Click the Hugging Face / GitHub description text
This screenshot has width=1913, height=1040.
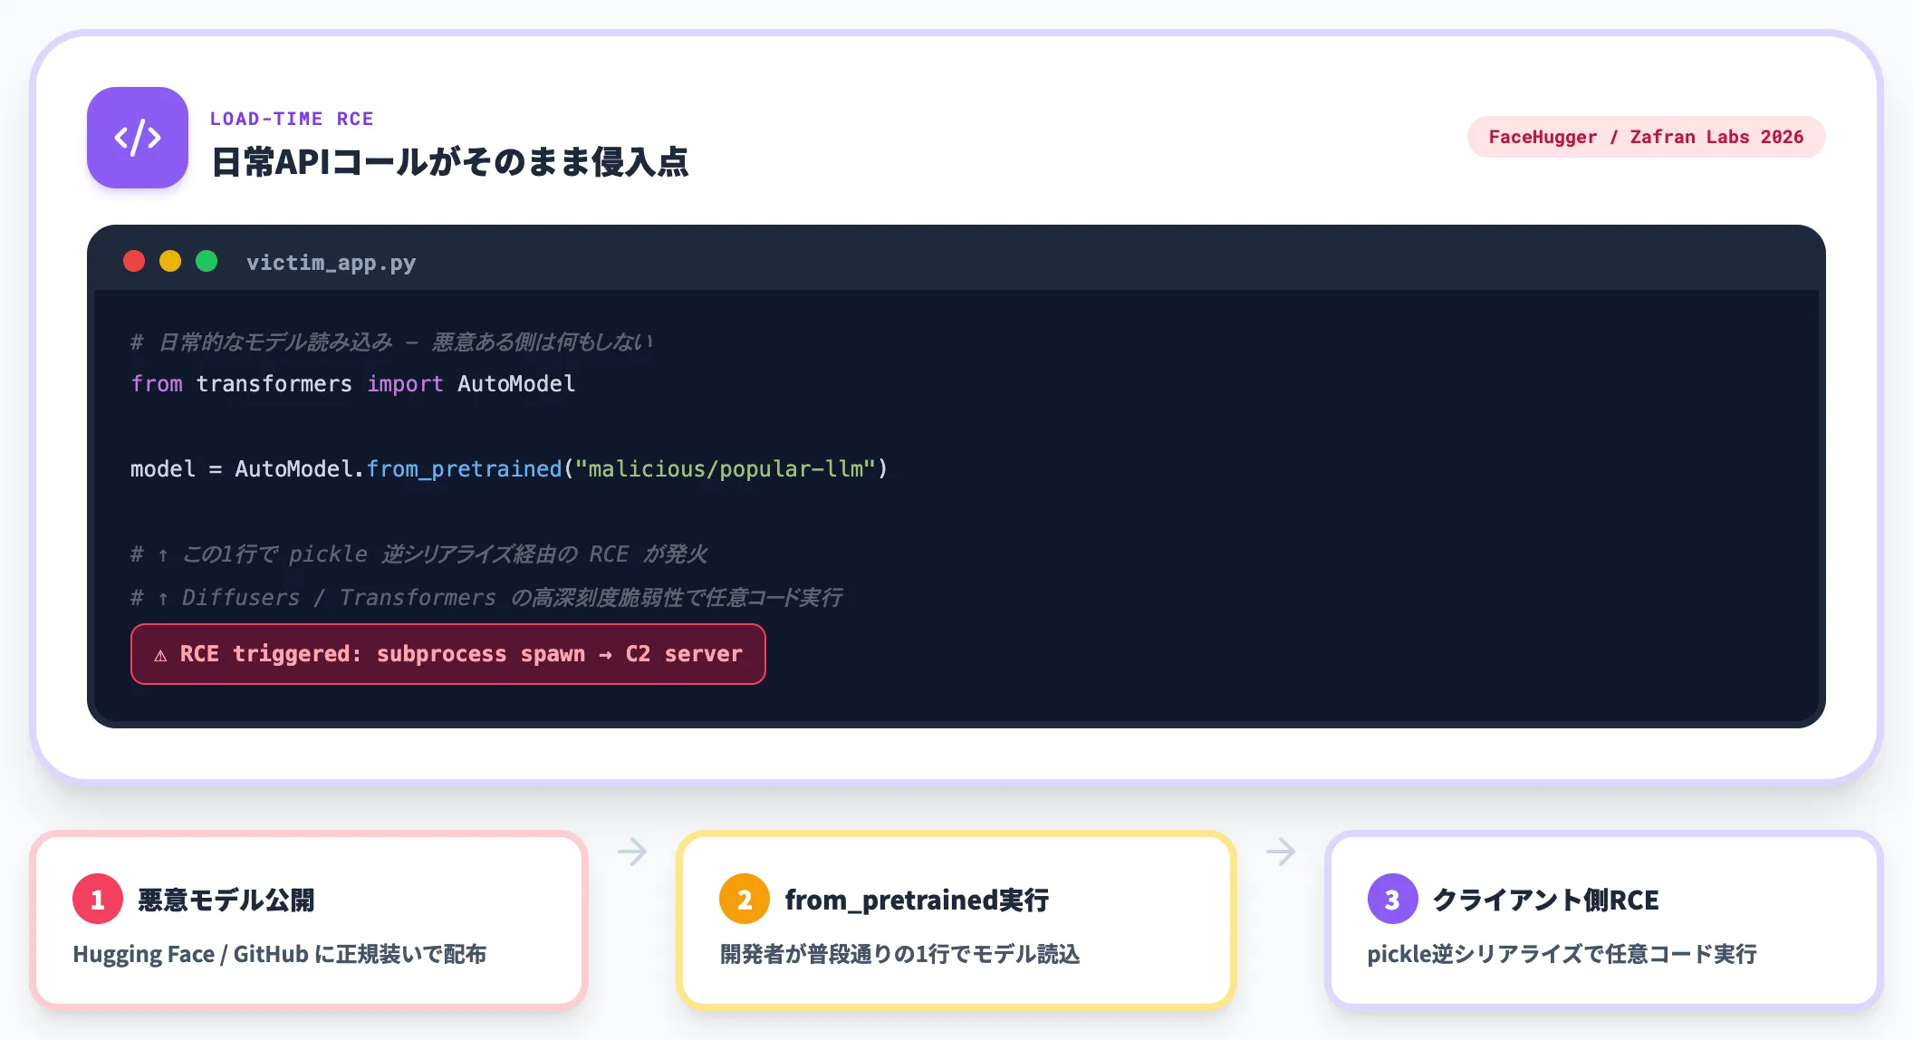(x=279, y=954)
